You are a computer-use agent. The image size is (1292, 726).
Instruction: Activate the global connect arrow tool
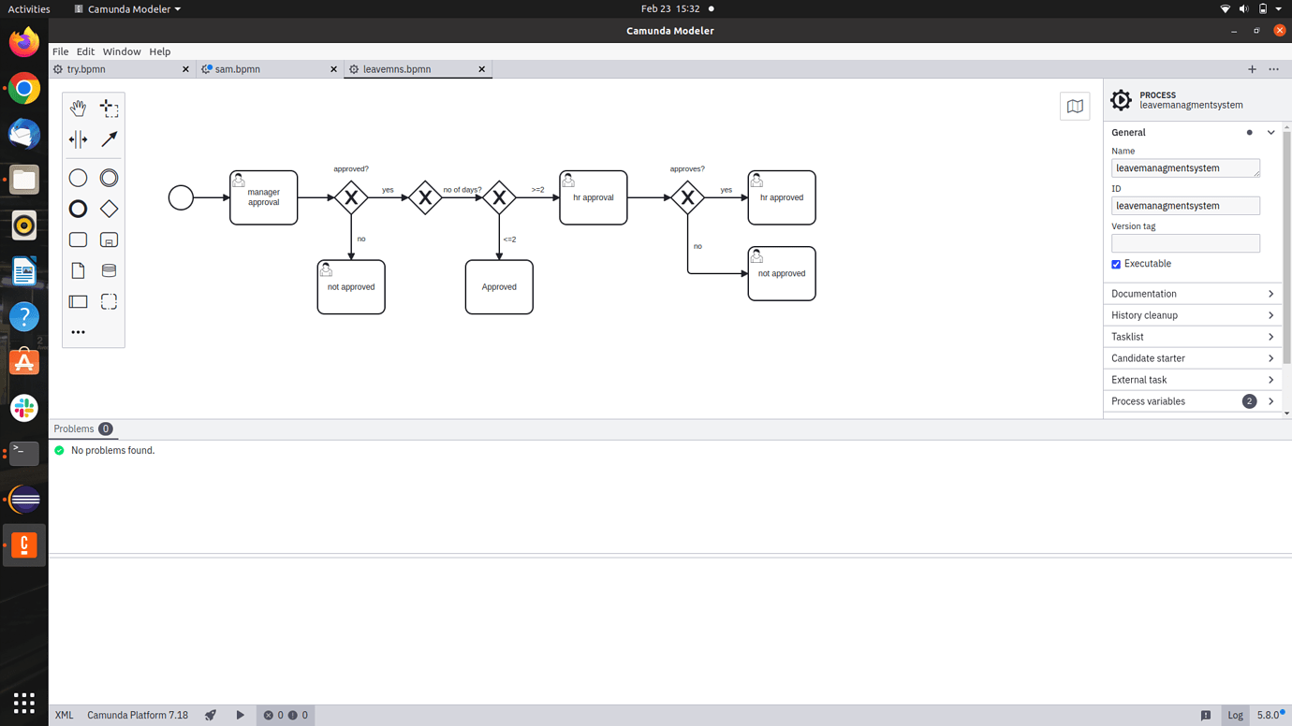110,139
